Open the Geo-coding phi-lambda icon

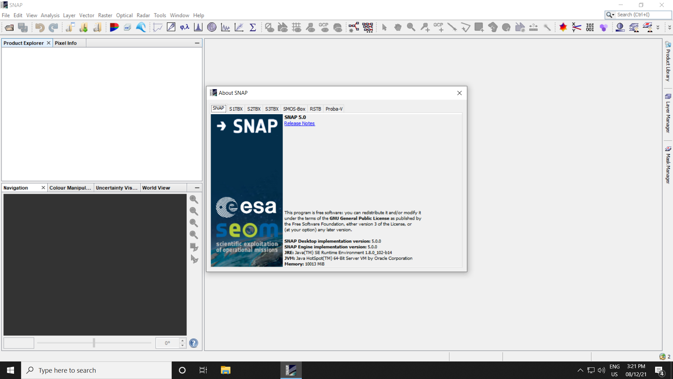point(184,27)
